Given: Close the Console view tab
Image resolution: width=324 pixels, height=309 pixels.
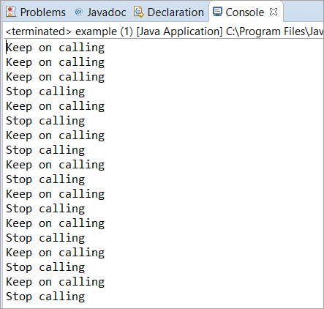Looking at the screenshot, I should 274,12.
